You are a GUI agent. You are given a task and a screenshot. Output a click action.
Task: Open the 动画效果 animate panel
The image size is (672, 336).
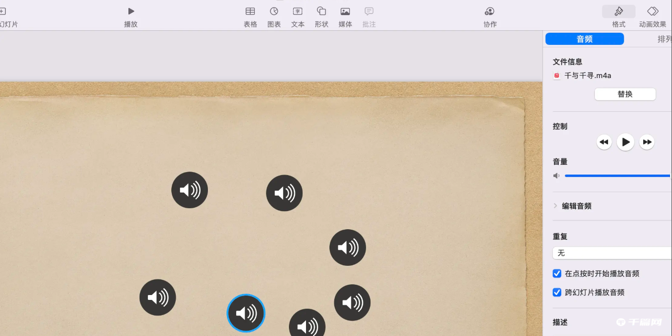click(652, 11)
